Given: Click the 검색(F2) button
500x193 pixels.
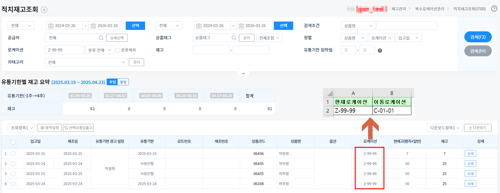Looking at the screenshot, I should (478, 37).
